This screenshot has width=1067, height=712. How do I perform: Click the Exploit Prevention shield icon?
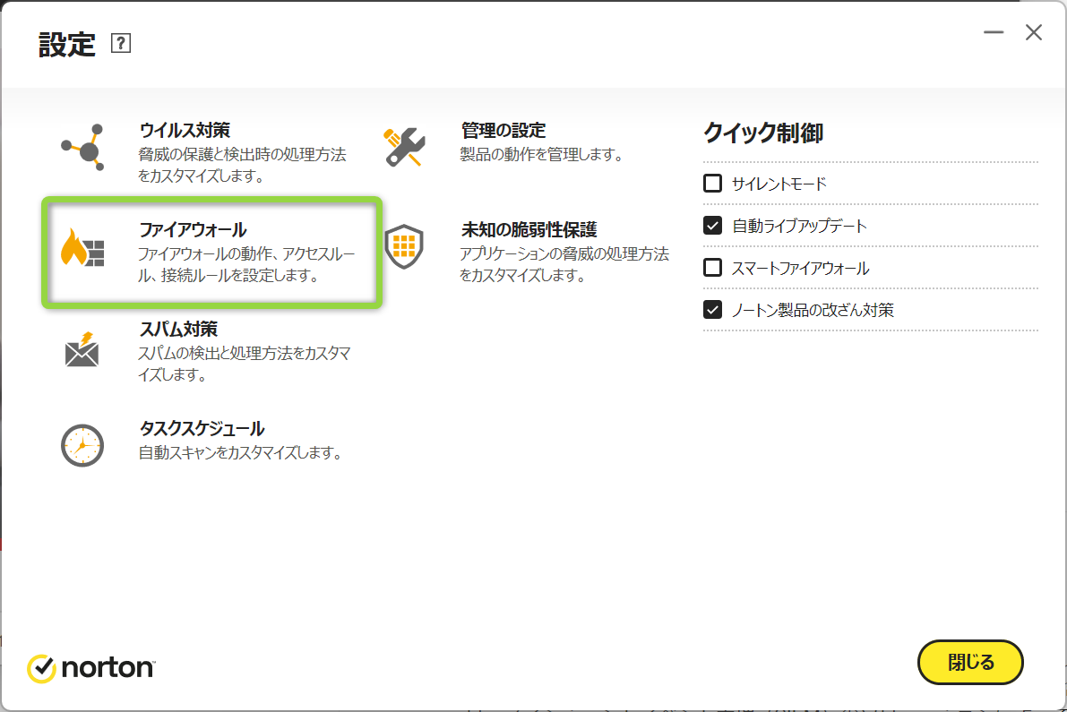click(x=404, y=246)
